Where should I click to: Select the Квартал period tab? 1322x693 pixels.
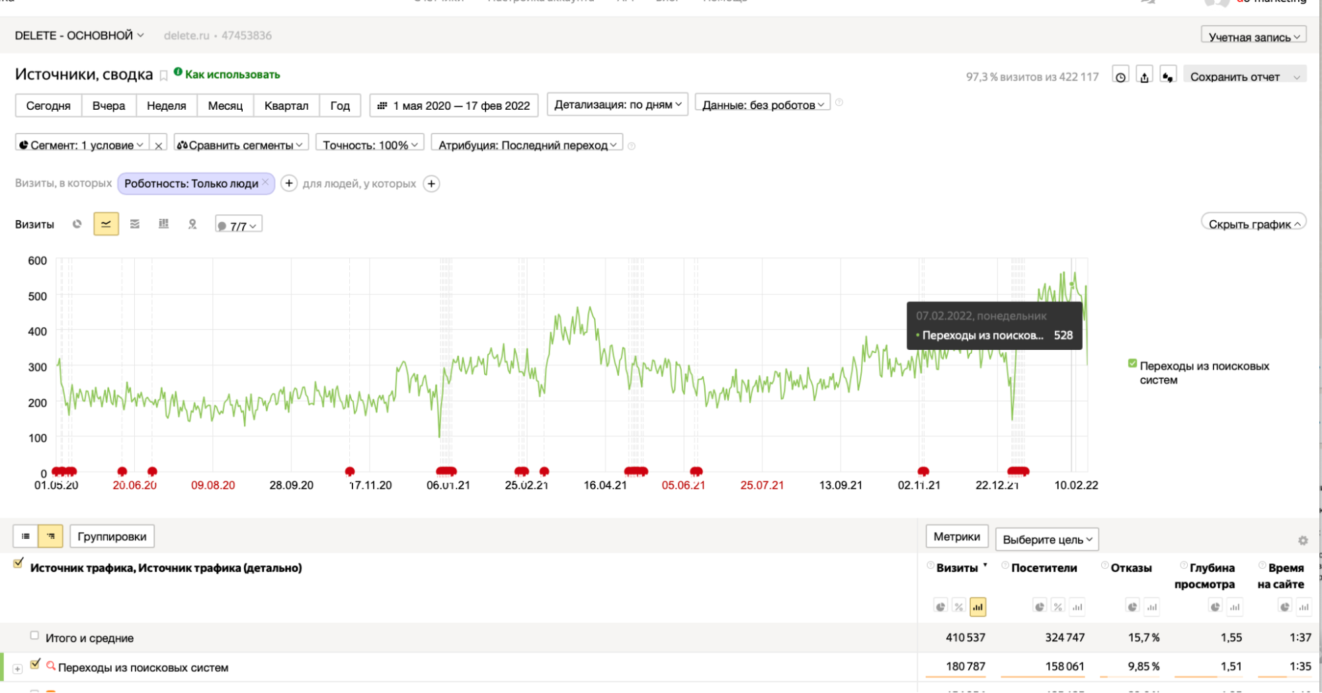286,106
